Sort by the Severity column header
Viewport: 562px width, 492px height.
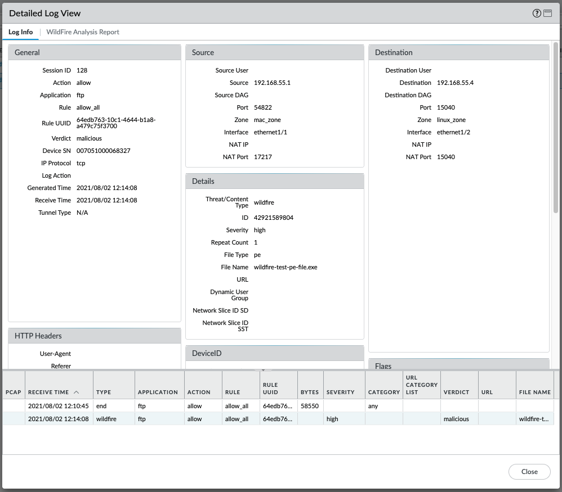(x=341, y=392)
